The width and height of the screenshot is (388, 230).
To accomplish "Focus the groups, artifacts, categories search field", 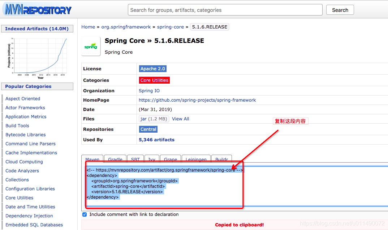I will [x=225, y=10].
